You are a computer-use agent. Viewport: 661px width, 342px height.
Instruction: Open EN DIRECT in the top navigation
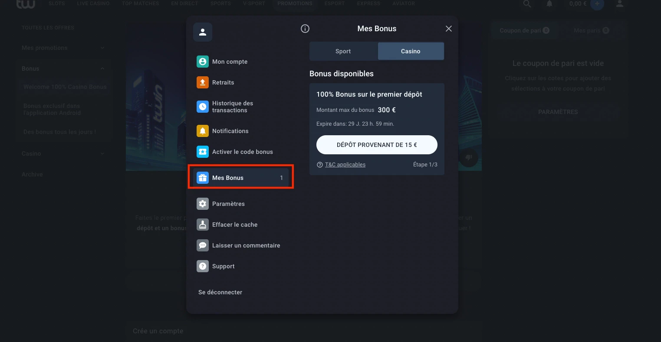pos(184,3)
